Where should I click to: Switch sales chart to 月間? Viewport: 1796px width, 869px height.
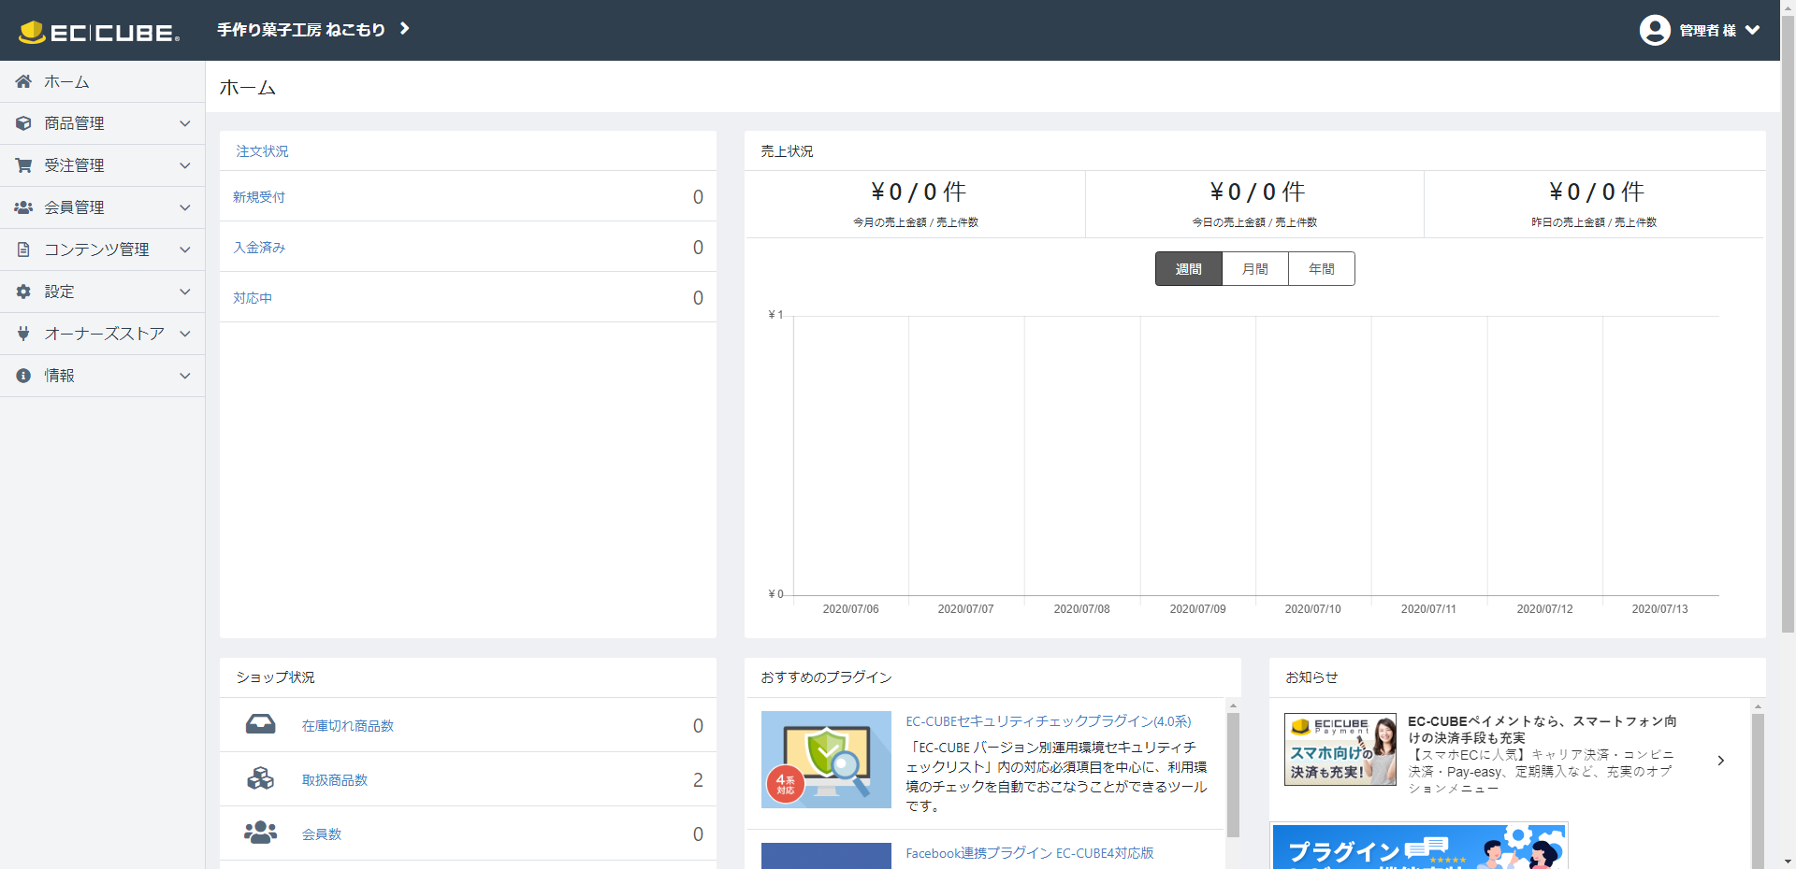[x=1255, y=269]
